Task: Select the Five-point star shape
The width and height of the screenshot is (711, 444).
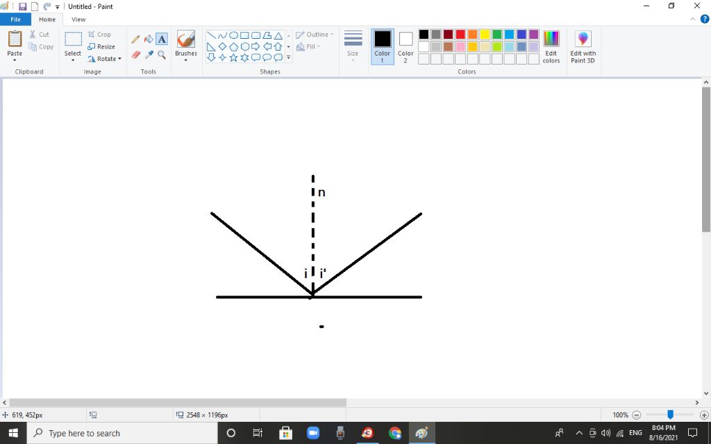Action: [x=233, y=58]
